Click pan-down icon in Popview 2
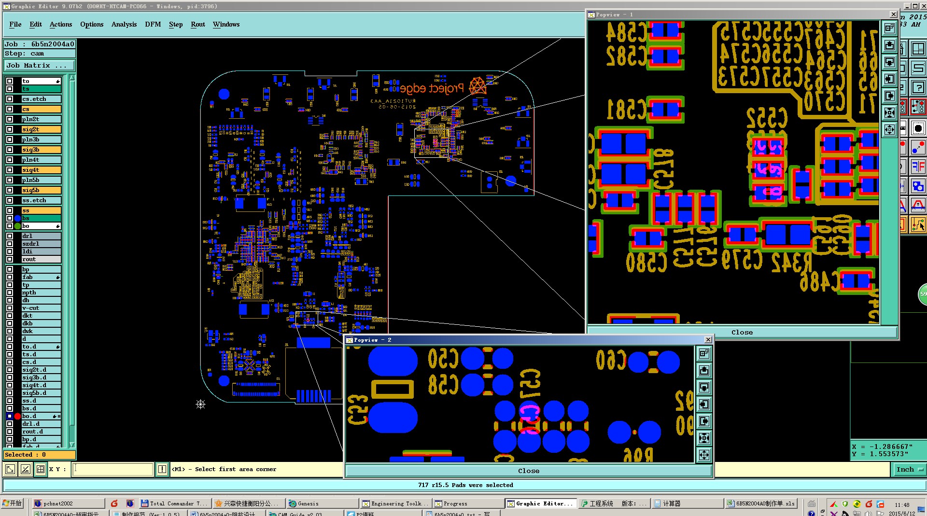The image size is (927, 516). pos(704,388)
